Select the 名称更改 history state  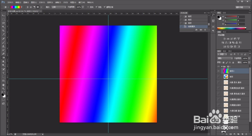coord(194,26)
